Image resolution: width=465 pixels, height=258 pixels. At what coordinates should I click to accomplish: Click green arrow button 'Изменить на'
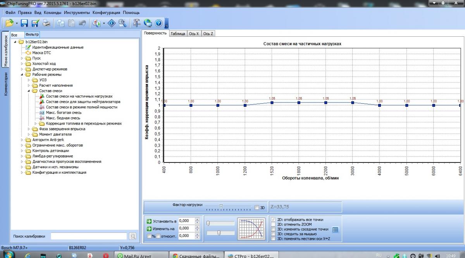[149, 228]
